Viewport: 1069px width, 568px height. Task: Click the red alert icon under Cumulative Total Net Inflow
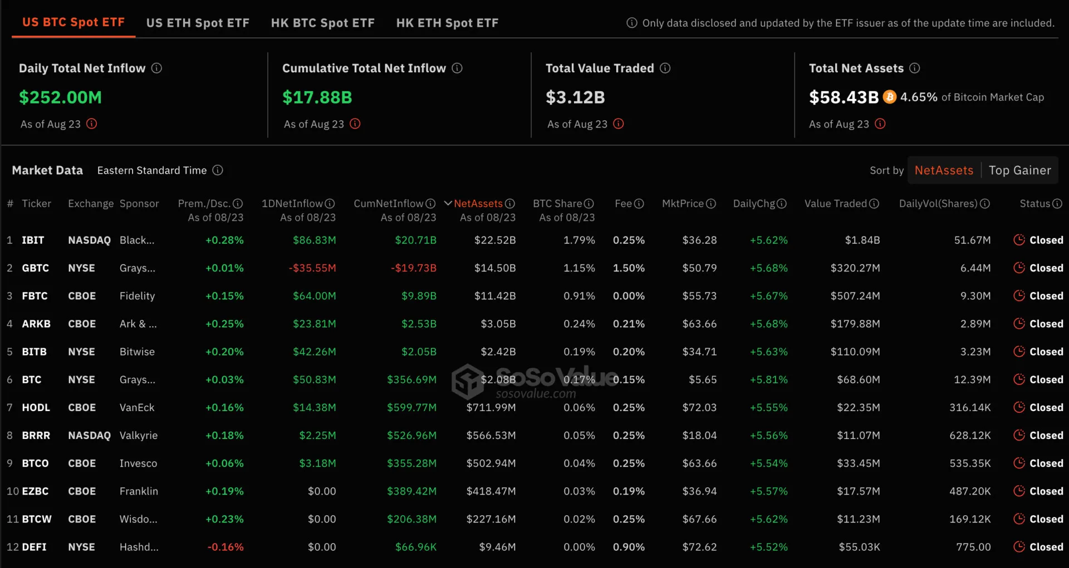[x=355, y=124]
